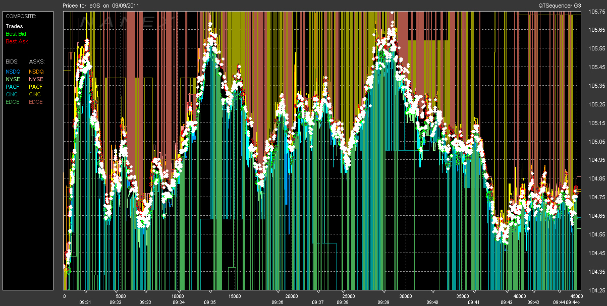Click the 104.95 price axis label
This screenshot has width=607, height=306.
(x=597, y=160)
